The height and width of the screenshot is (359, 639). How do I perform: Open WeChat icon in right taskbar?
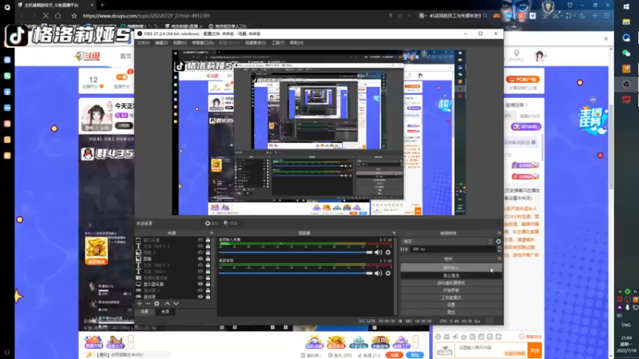click(626, 53)
